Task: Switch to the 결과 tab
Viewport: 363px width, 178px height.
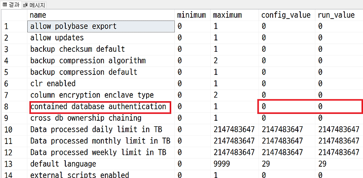Action: [11, 5]
